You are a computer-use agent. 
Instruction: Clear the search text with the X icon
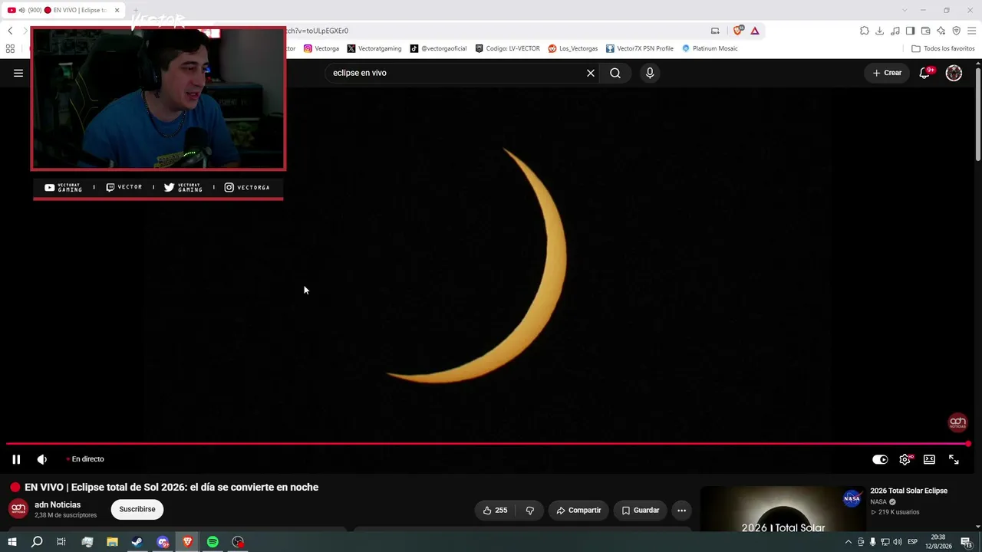click(591, 73)
